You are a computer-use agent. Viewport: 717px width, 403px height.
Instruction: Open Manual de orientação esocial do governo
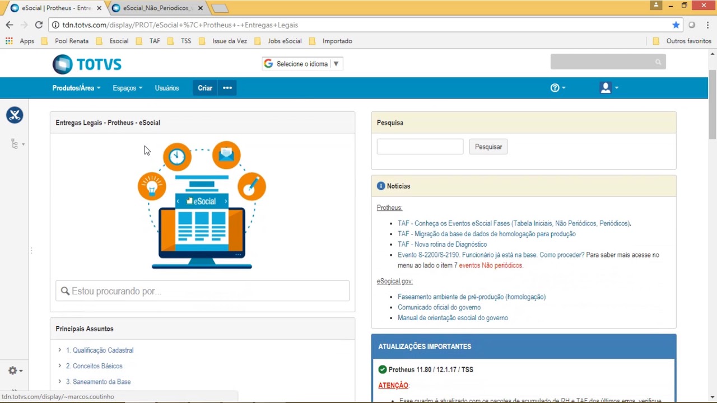pos(453,318)
